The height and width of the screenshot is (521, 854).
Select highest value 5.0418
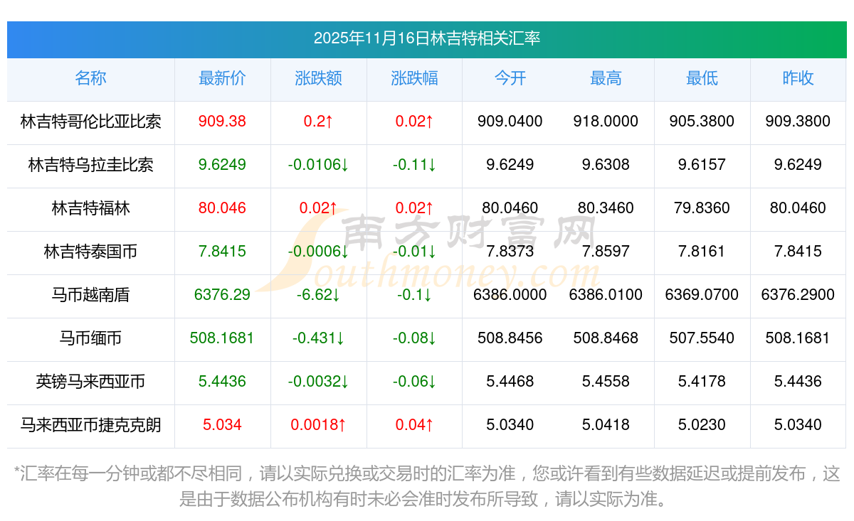click(x=606, y=425)
